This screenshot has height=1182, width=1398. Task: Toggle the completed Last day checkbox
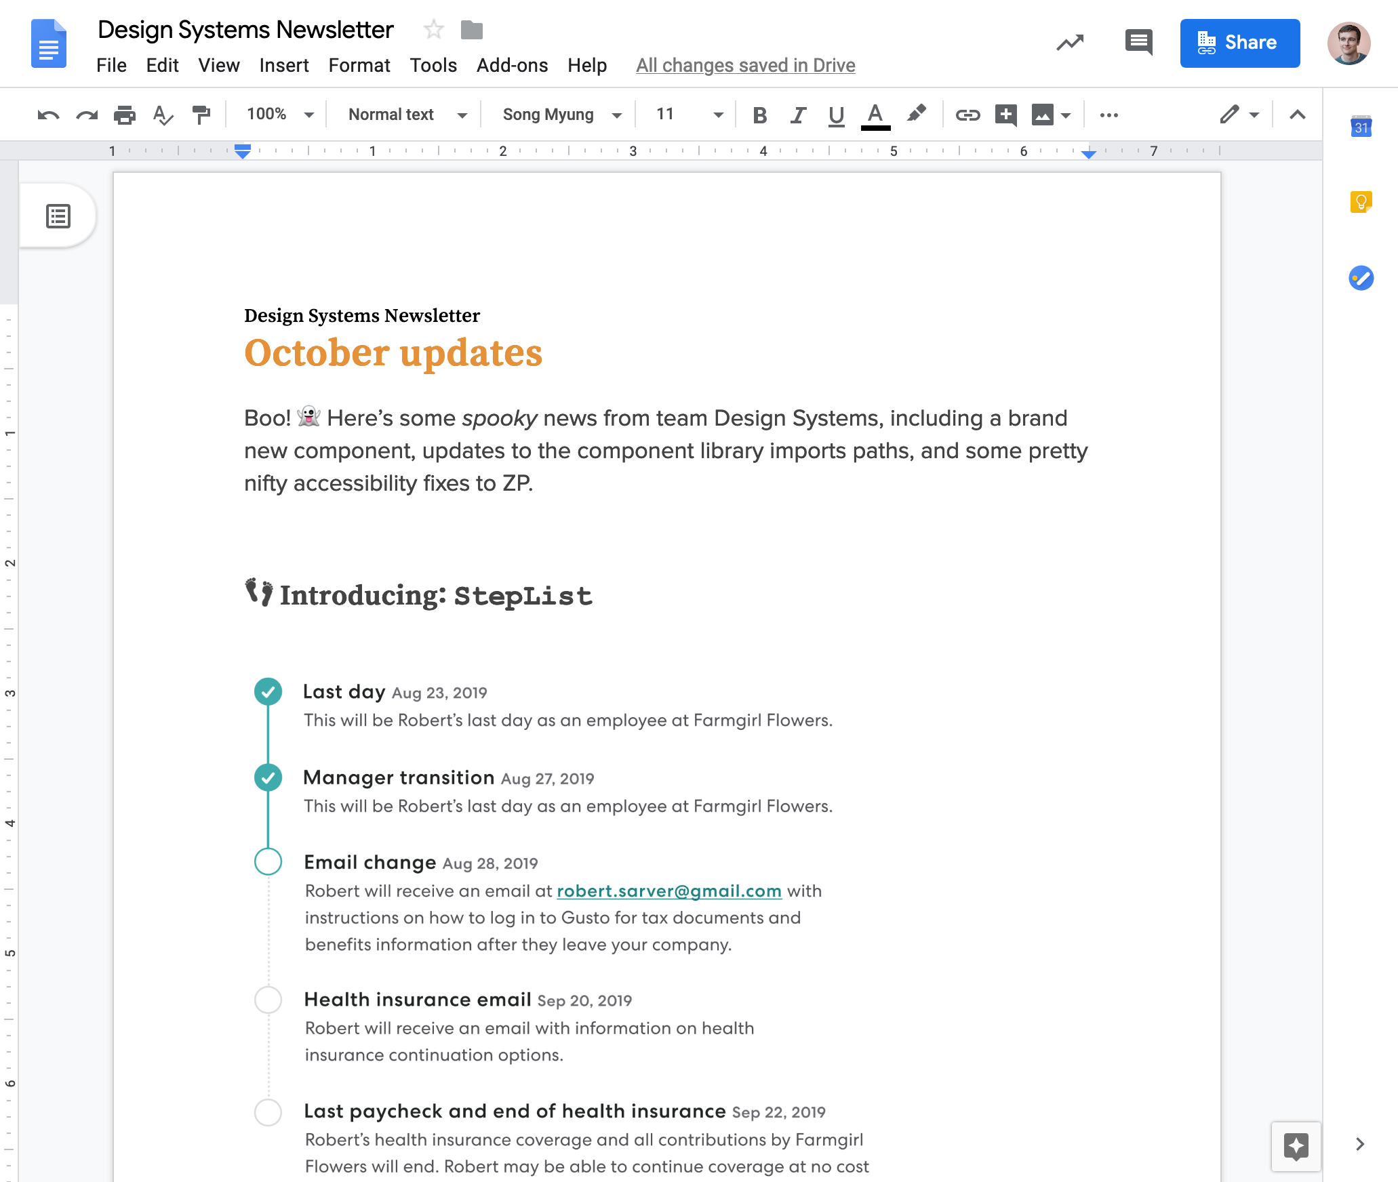tap(267, 689)
